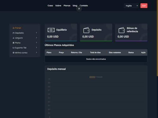The width and height of the screenshot is (158, 118).
Task: Click 0,00 USD under Bônus de referência
Action: (x=123, y=37)
